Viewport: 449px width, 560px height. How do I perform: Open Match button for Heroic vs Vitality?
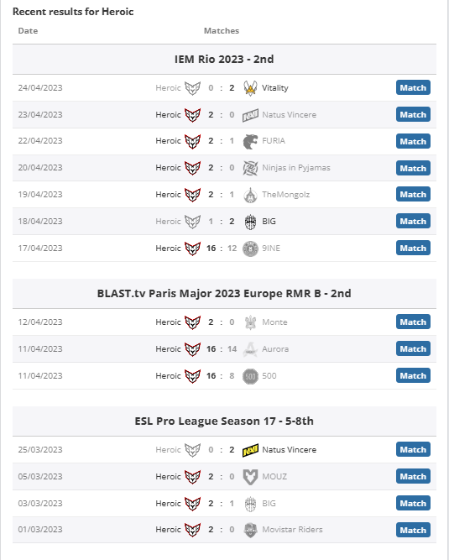(x=413, y=87)
